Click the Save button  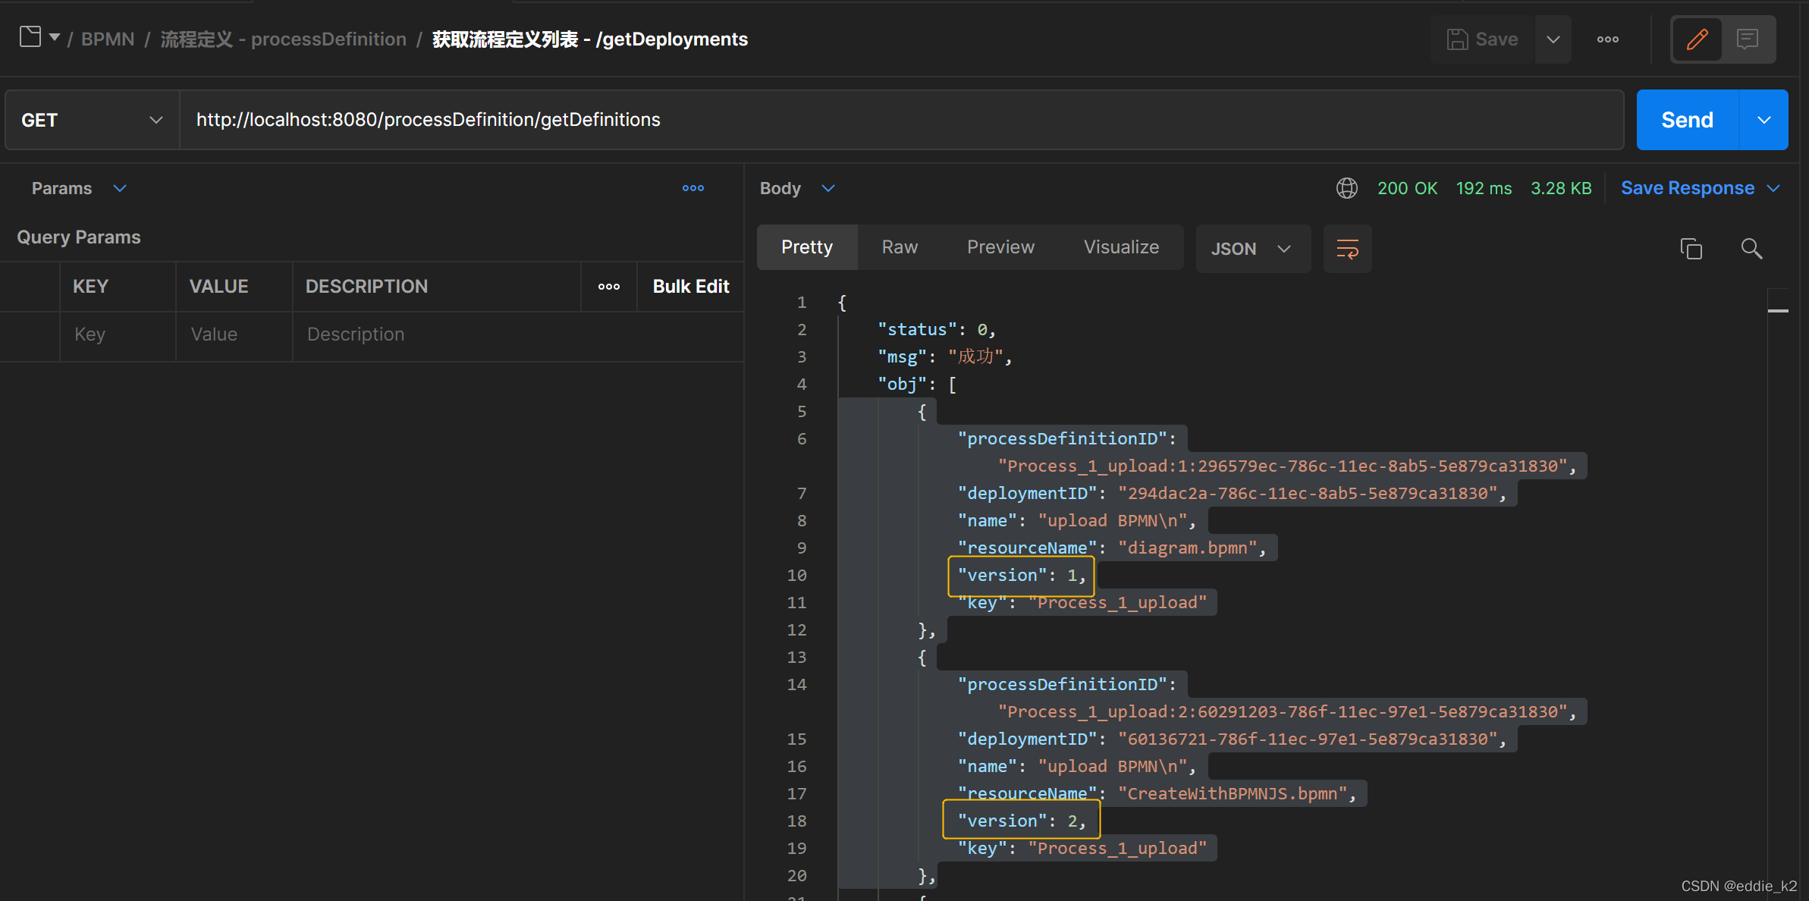[1482, 39]
